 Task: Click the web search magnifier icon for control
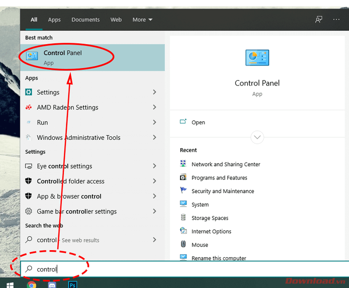point(29,240)
